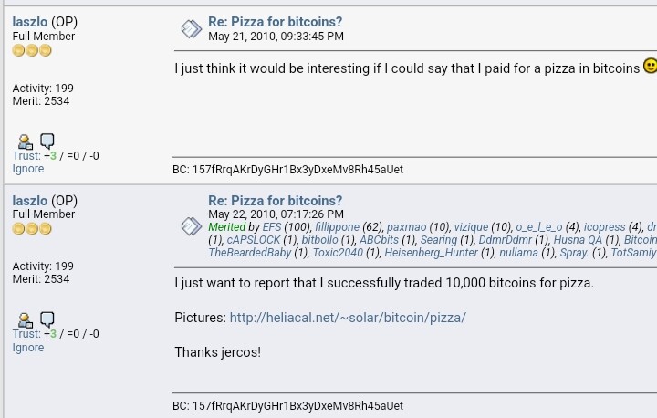Open laszlo username in first post

click(30, 22)
